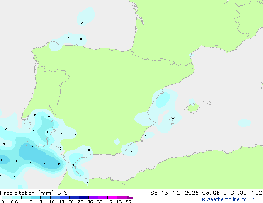Click the map precipitation value '2'
263x203 pixels.
(x=32, y=147)
